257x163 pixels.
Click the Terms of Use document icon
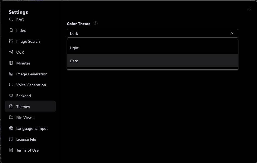tap(11, 150)
